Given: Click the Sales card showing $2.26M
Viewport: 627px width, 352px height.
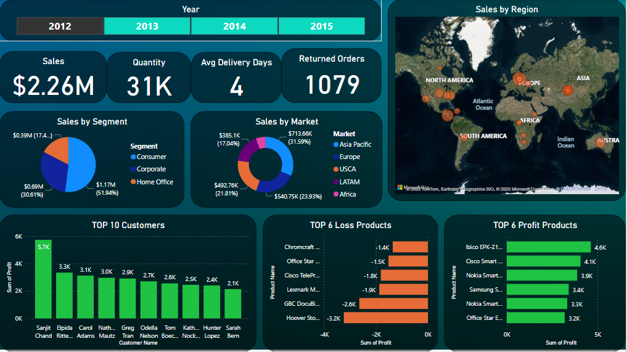Looking at the screenshot, I should click(x=54, y=77).
